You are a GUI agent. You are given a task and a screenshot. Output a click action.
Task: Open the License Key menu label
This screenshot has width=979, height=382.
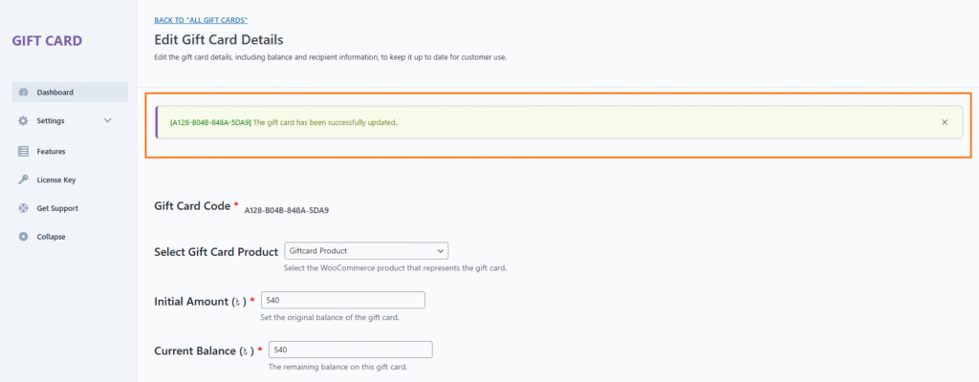click(56, 180)
